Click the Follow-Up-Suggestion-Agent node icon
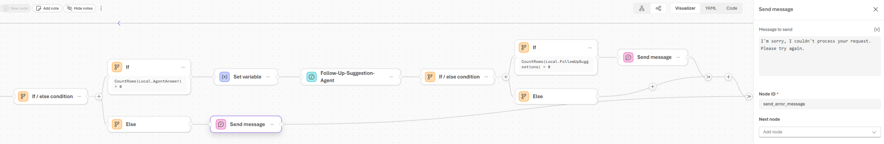This screenshot has height=144, width=884. [311, 77]
